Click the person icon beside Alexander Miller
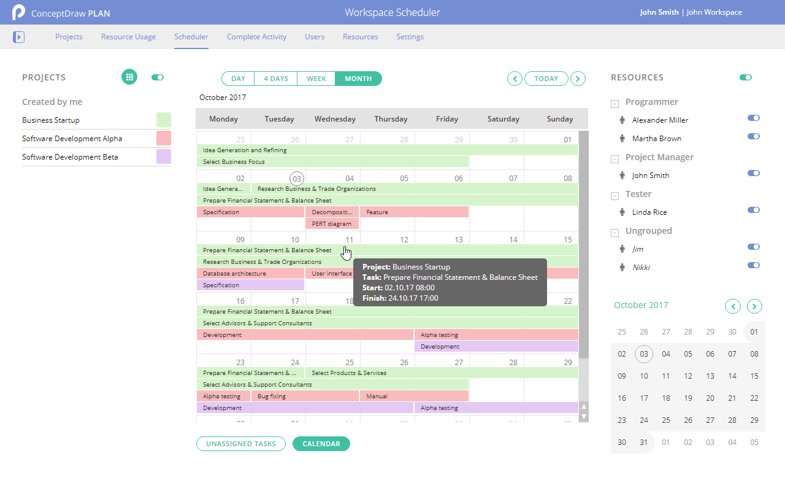 [623, 120]
